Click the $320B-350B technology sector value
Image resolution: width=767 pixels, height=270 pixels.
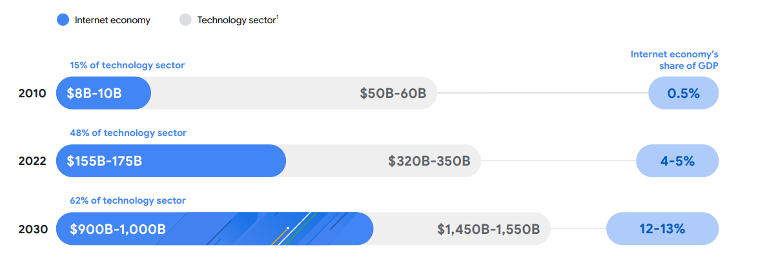tap(429, 161)
